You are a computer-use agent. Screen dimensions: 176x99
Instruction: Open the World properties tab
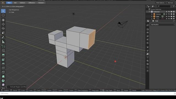point(148,43)
